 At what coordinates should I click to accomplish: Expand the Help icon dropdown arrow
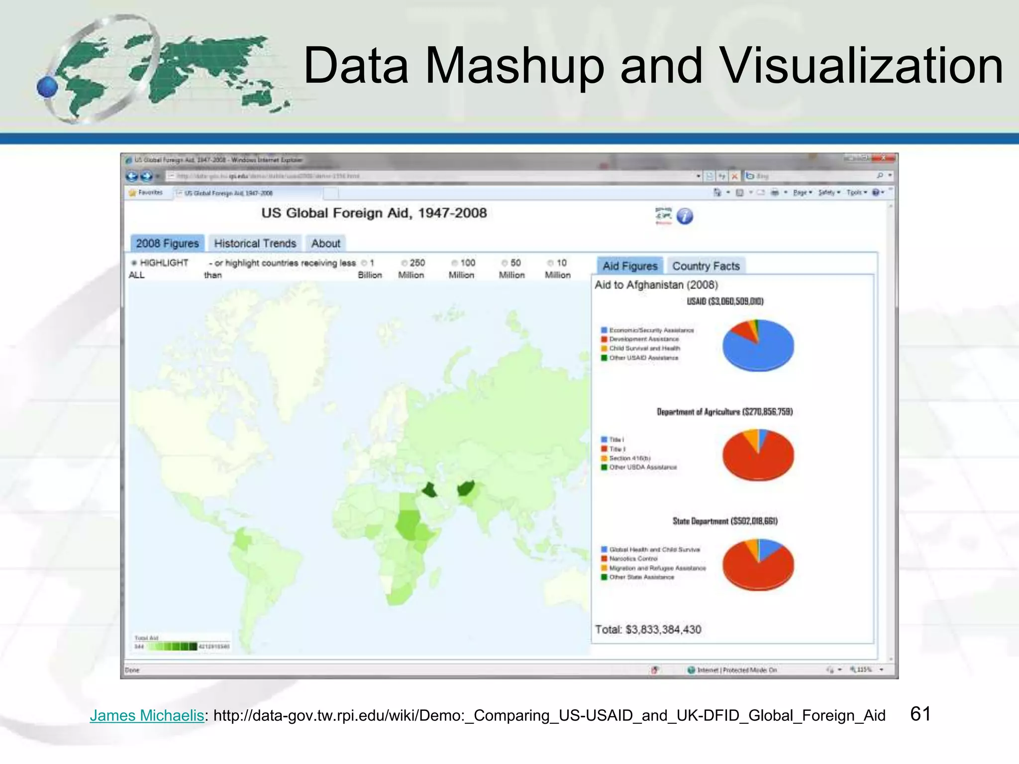(x=883, y=192)
